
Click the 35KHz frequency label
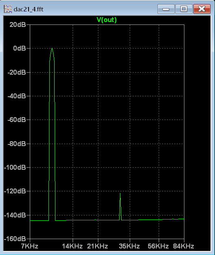(x=129, y=246)
